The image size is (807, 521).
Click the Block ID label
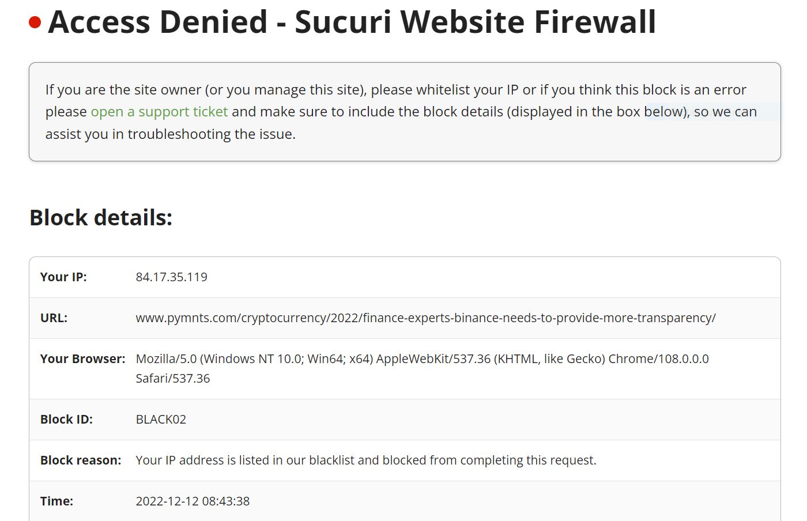(66, 420)
